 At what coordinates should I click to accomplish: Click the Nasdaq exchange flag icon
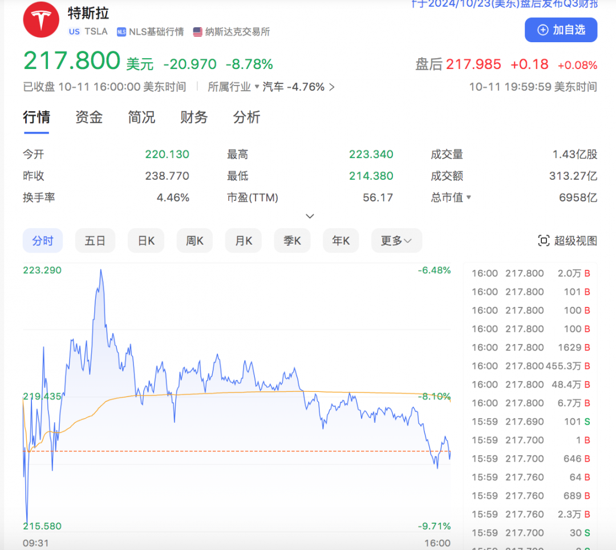click(198, 32)
